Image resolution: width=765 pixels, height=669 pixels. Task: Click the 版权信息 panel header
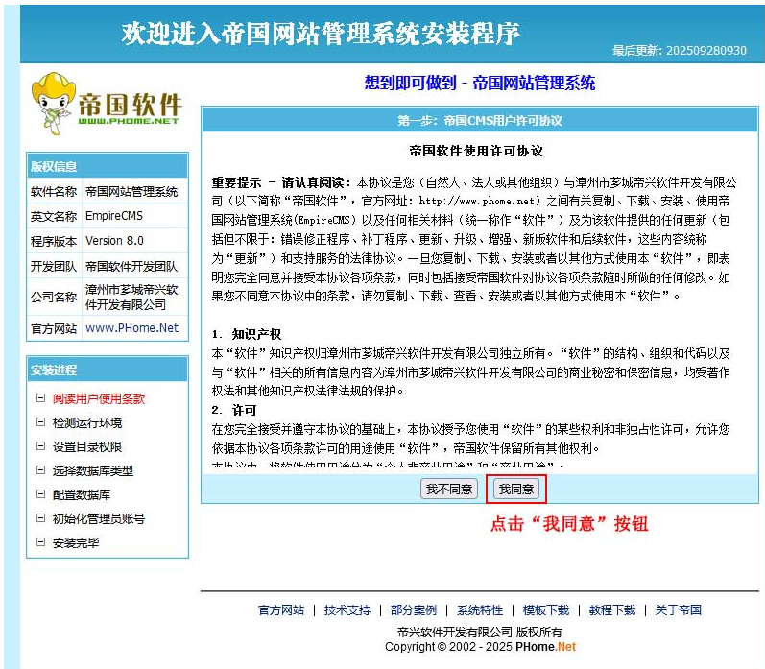(x=107, y=166)
